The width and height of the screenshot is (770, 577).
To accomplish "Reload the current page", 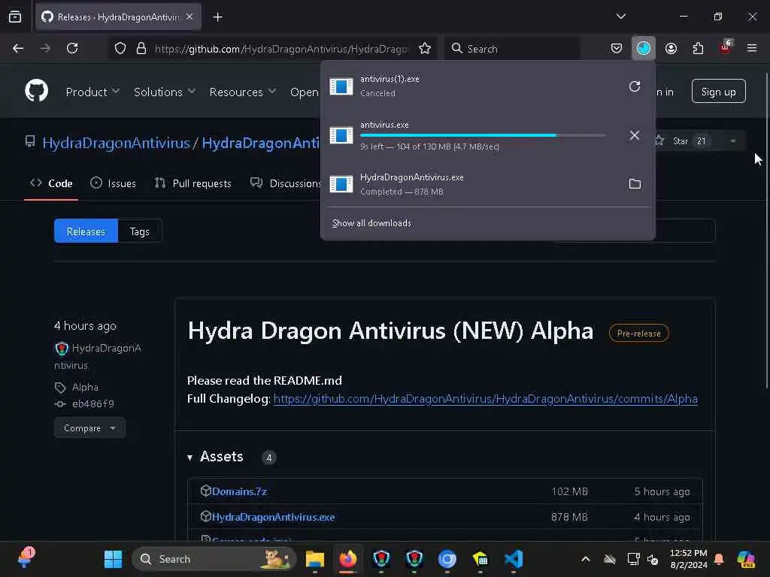I will (72, 48).
